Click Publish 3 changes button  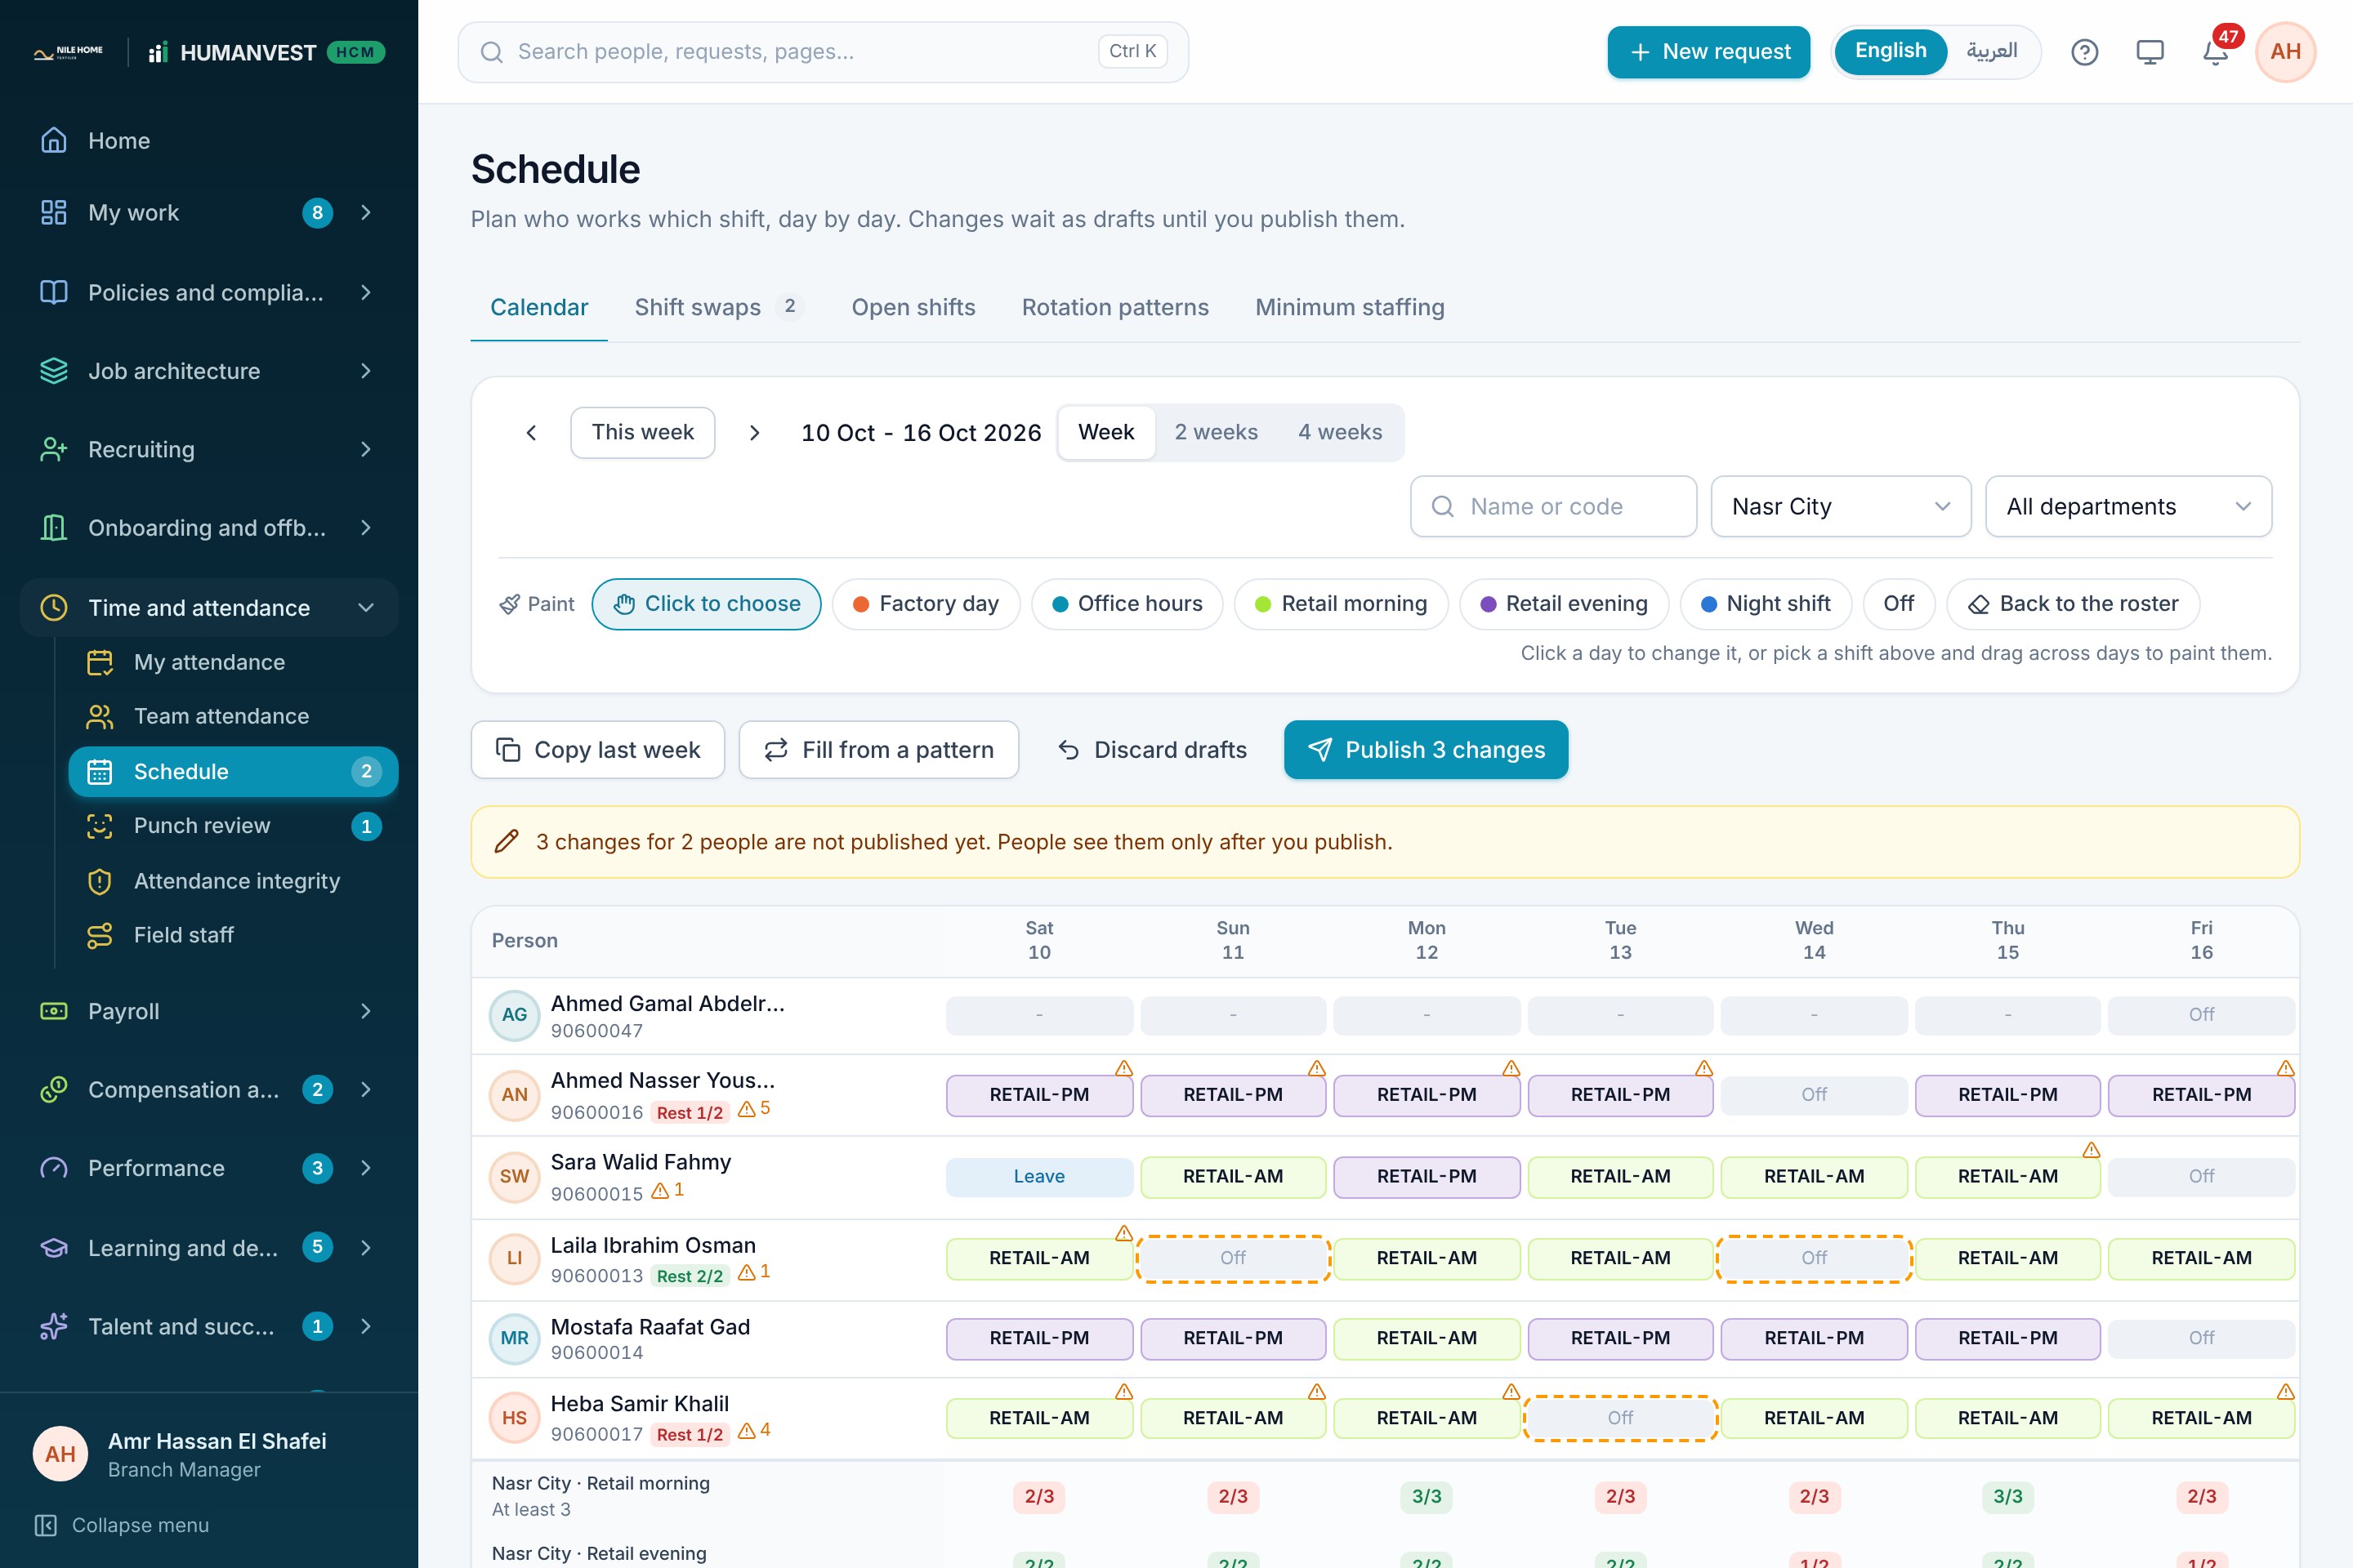tap(1426, 750)
